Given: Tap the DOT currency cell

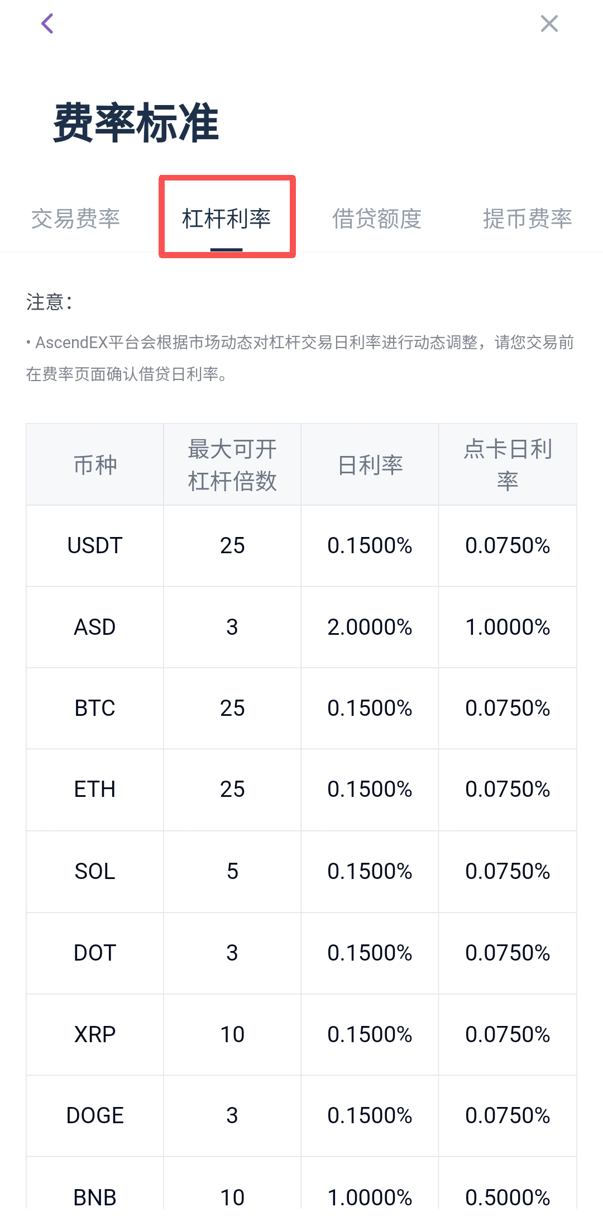Looking at the screenshot, I should tap(95, 953).
